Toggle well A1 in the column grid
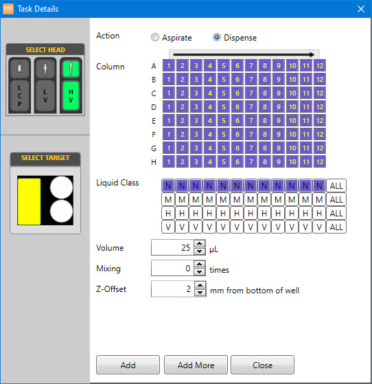Image resolution: width=372 pixels, height=384 pixels. (x=169, y=66)
